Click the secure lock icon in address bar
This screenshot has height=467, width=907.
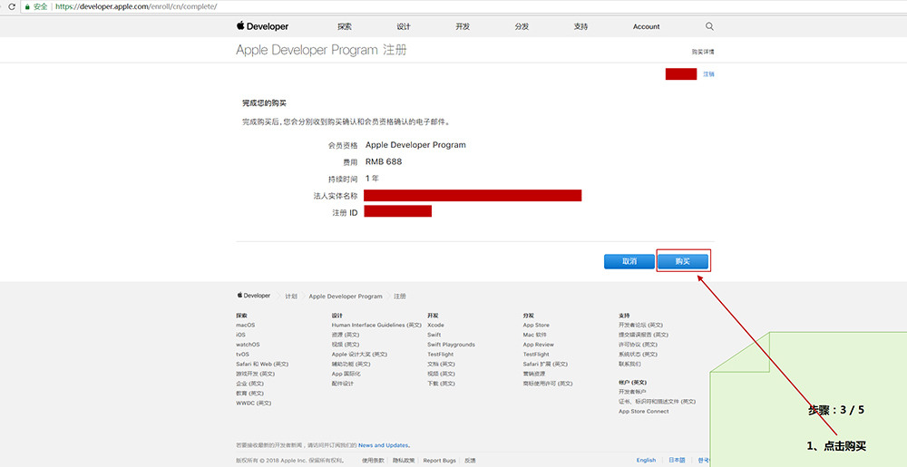coord(27,6)
